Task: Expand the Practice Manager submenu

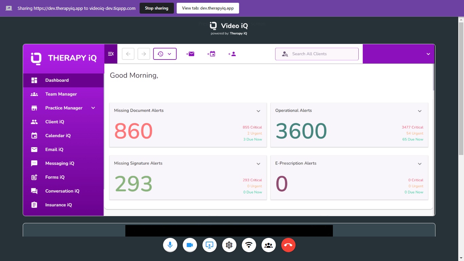Action: pyautogui.click(x=93, y=108)
